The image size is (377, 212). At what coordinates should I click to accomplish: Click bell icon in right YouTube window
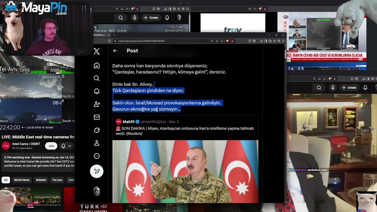pyautogui.click(x=365, y=87)
